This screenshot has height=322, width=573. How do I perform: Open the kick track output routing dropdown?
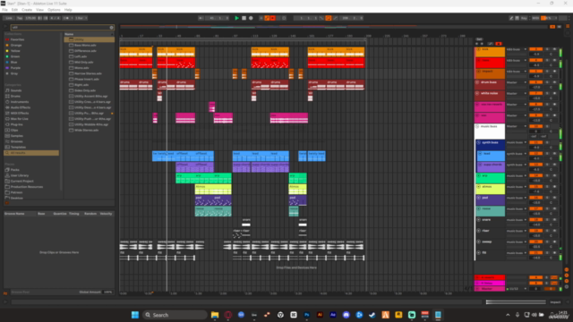pos(517,49)
